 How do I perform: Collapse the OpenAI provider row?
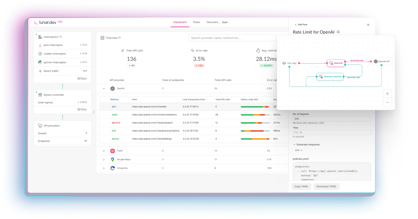(x=104, y=89)
